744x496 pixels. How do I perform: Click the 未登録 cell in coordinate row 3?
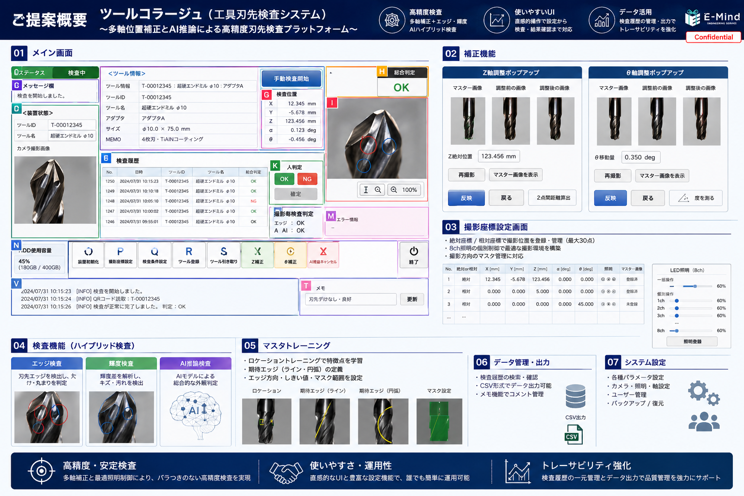[632, 304]
